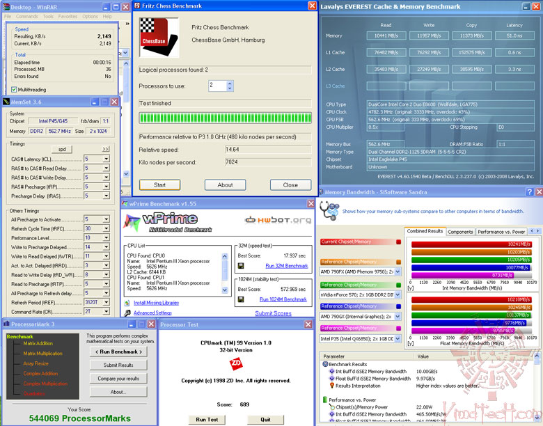Click the Fritz test finished green progress bar
This screenshot has height=426, width=543.
click(x=225, y=118)
